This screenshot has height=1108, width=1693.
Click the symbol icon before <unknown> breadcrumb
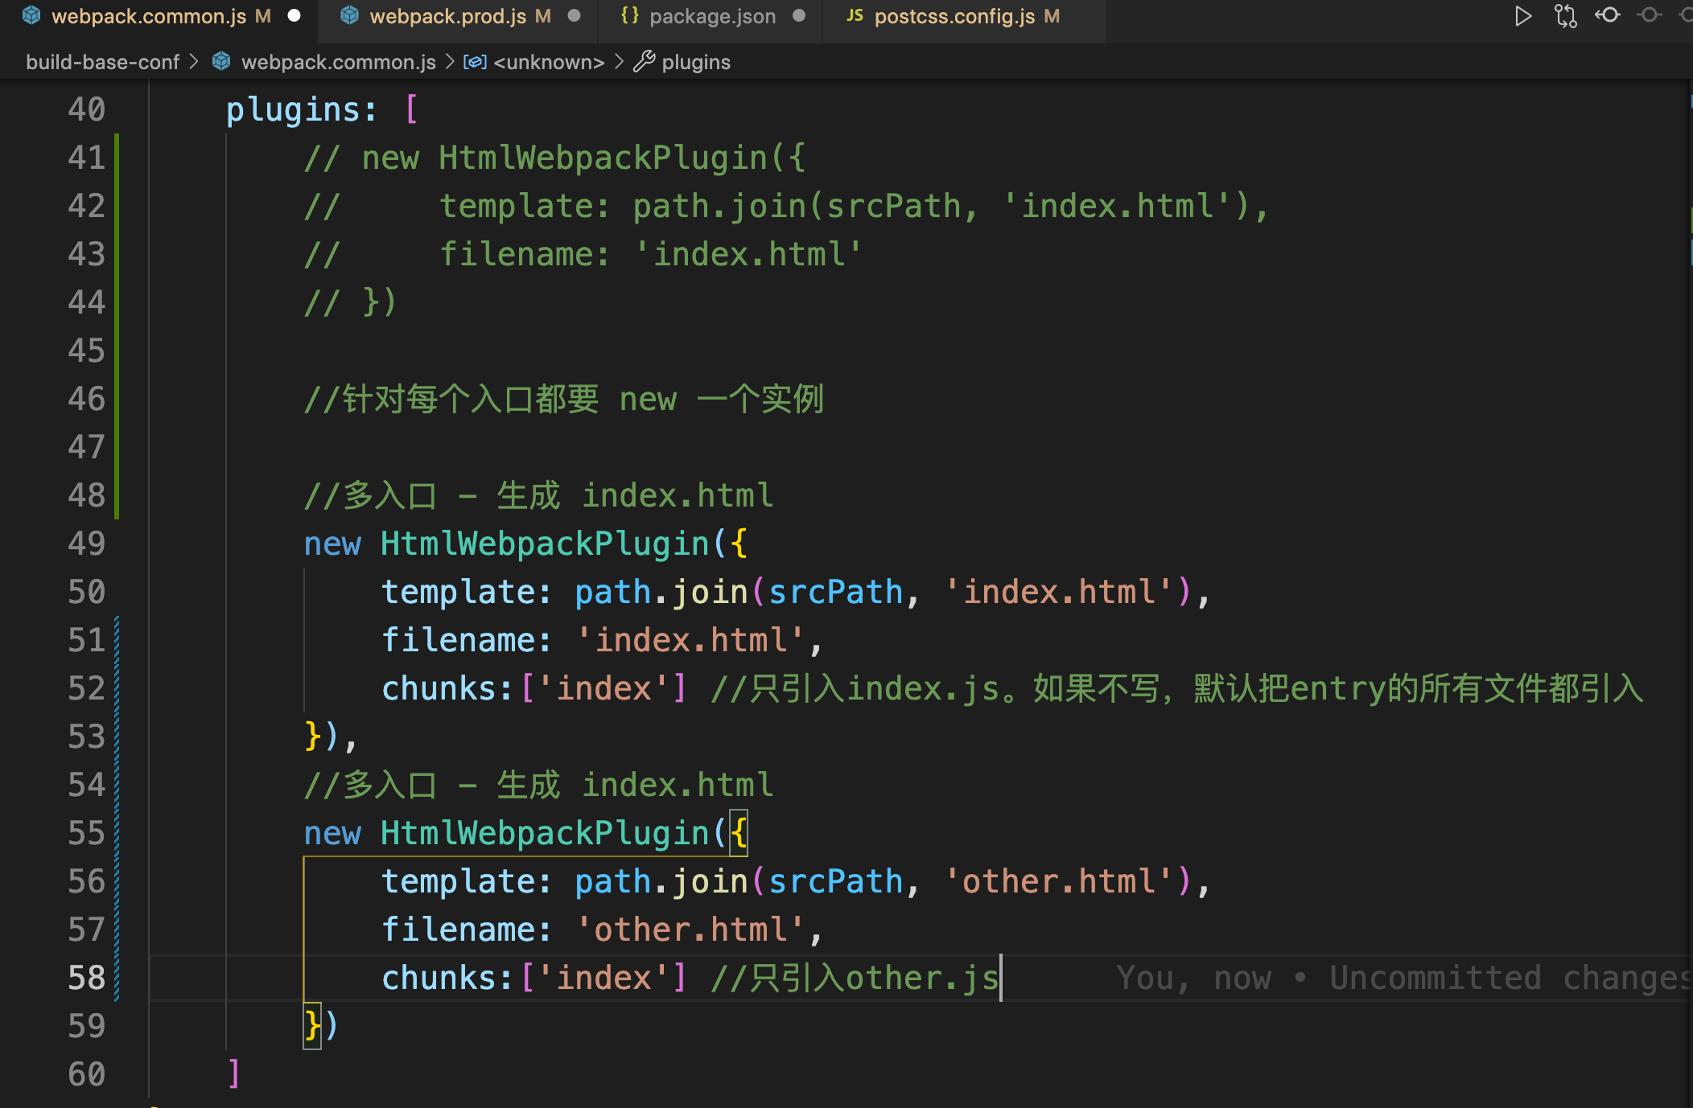(476, 62)
